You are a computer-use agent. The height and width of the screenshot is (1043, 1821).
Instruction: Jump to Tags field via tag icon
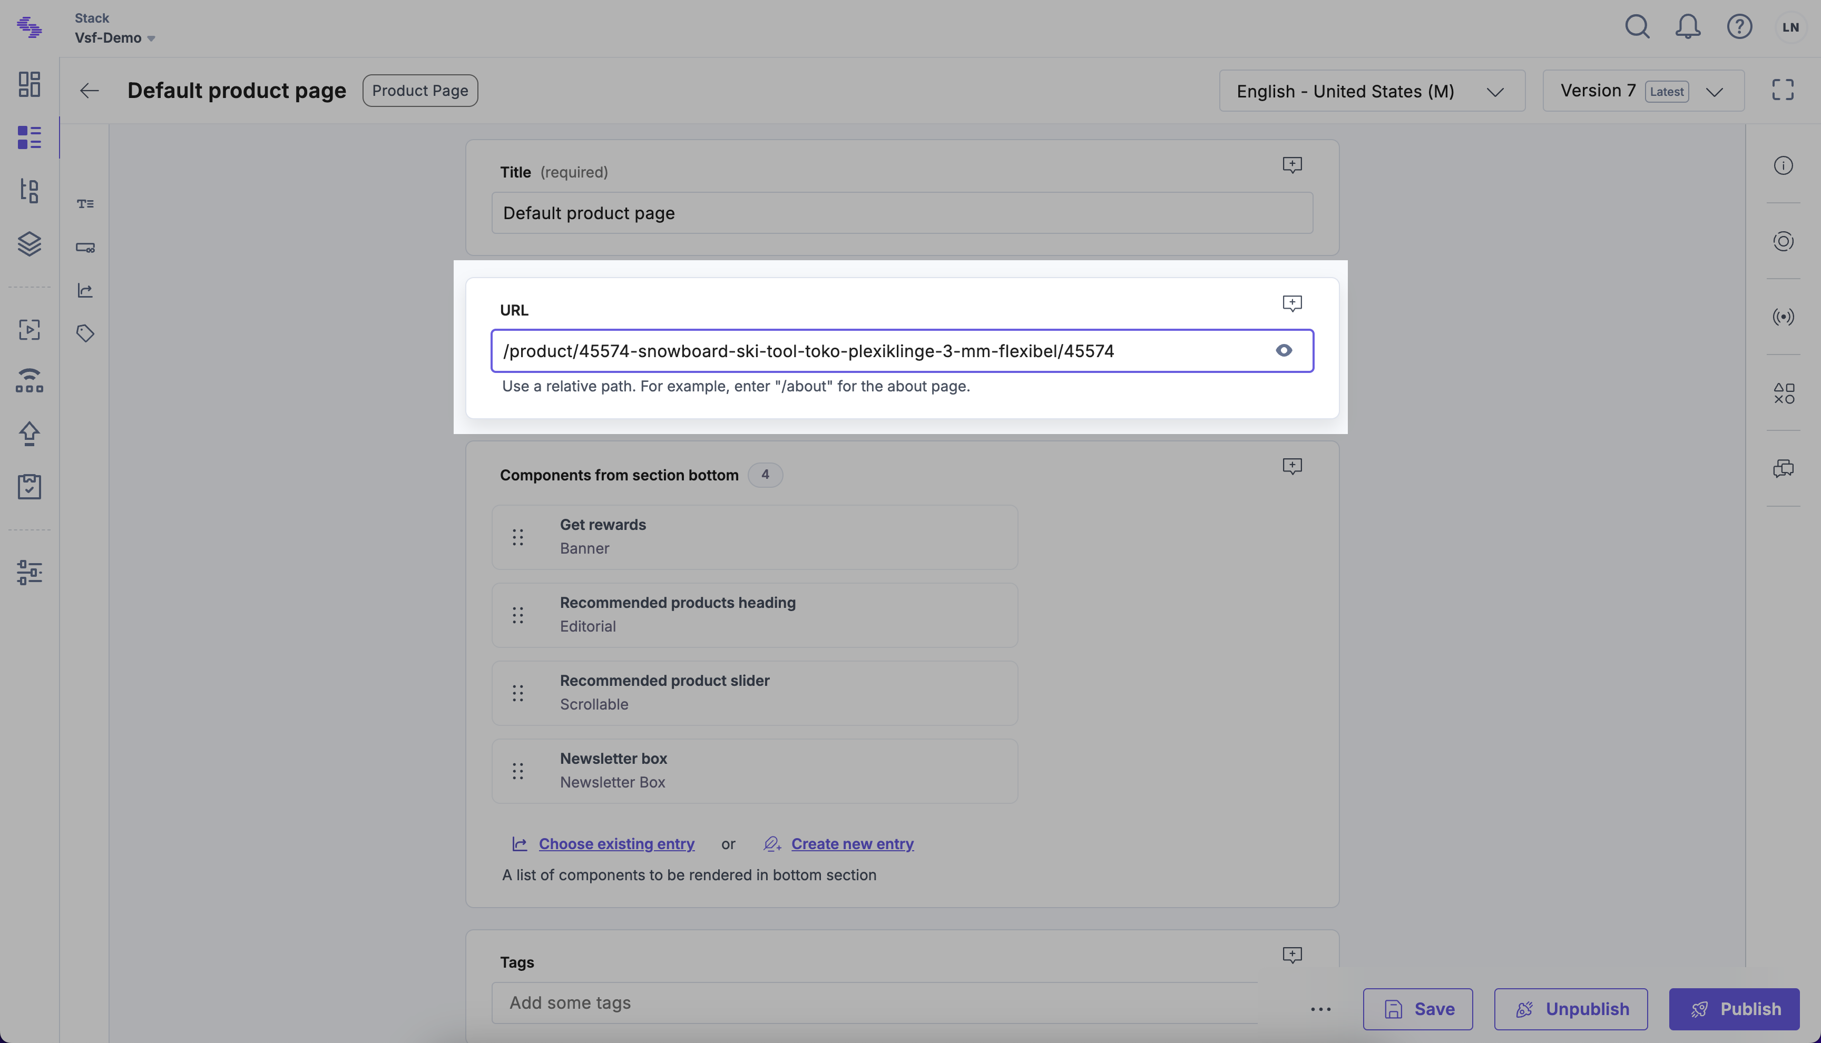pyautogui.click(x=85, y=333)
